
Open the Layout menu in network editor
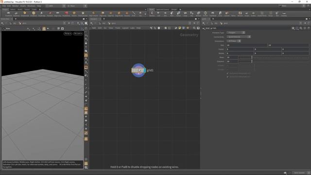pos(125,28)
